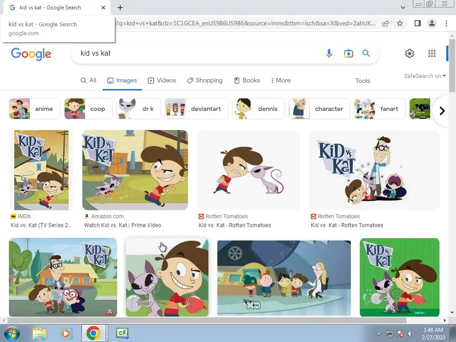Open the Tools filter button
This screenshot has width=456, height=342.
coord(362,81)
